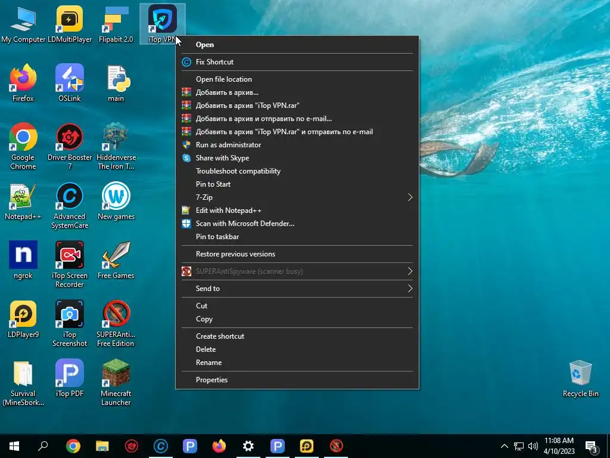This screenshot has height=458, width=610.
Task: Select the Flipabit 2.0 desktop icon
Action: pyautogui.click(x=116, y=24)
